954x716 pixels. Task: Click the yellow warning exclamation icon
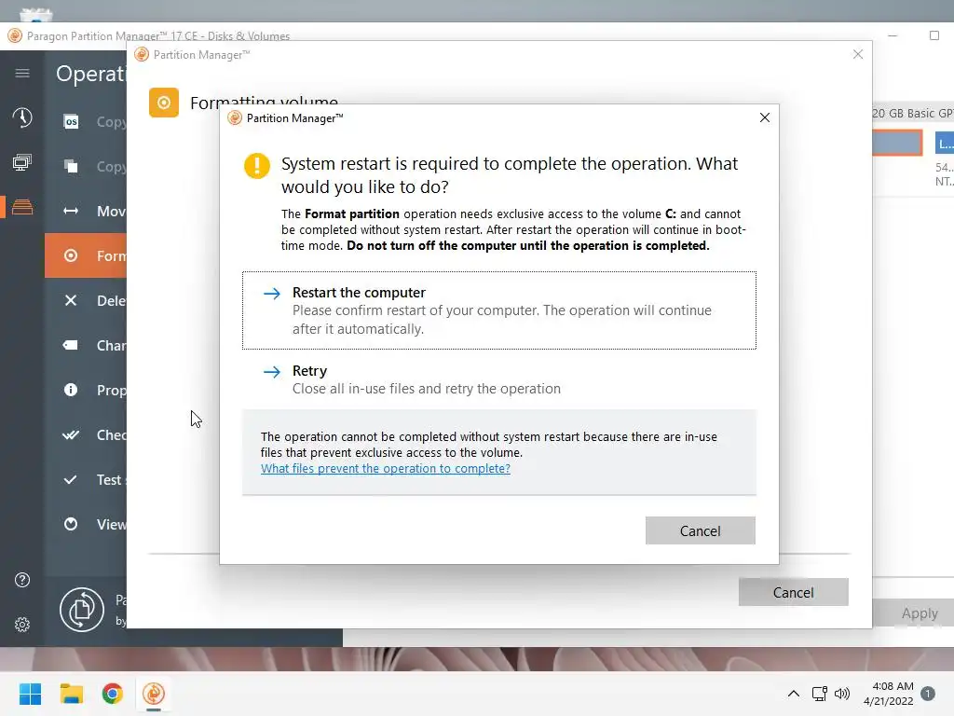click(257, 166)
